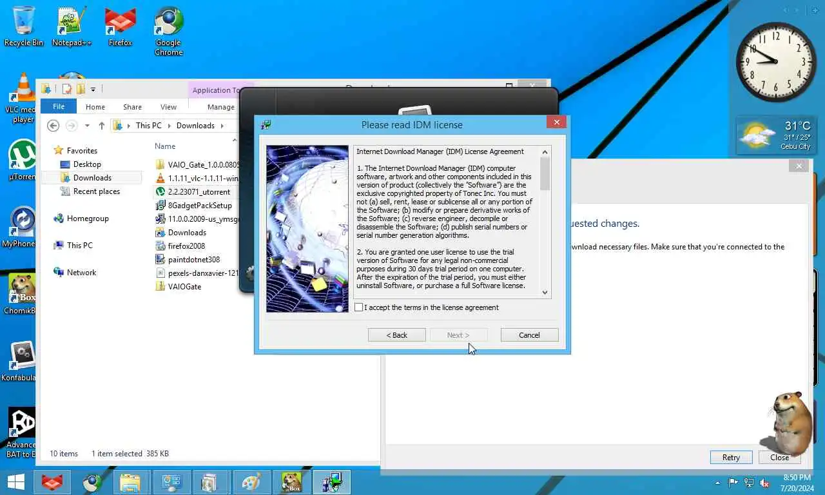This screenshot has height=495, width=825.
Task: Click the volume speaker tray icon
Action: pyautogui.click(x=764, y=483)
